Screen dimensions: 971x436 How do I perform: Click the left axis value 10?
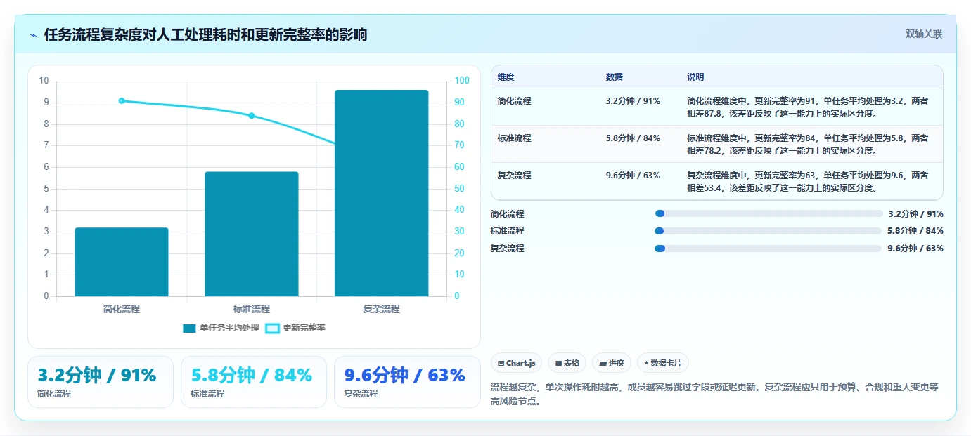[x=44, y=81]
